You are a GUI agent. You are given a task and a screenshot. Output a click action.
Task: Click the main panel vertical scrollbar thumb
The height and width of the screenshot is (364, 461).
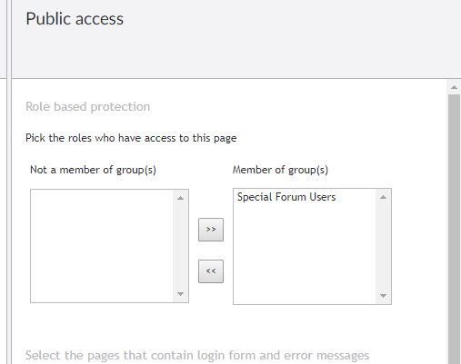pos(454,229)
